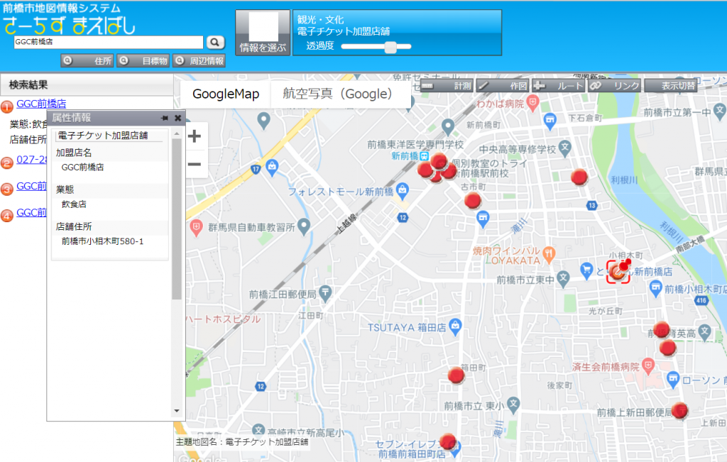Select the 目標物 landmark search mode
Viewport: 727px width, 462px height.
[x=143, y=61]
